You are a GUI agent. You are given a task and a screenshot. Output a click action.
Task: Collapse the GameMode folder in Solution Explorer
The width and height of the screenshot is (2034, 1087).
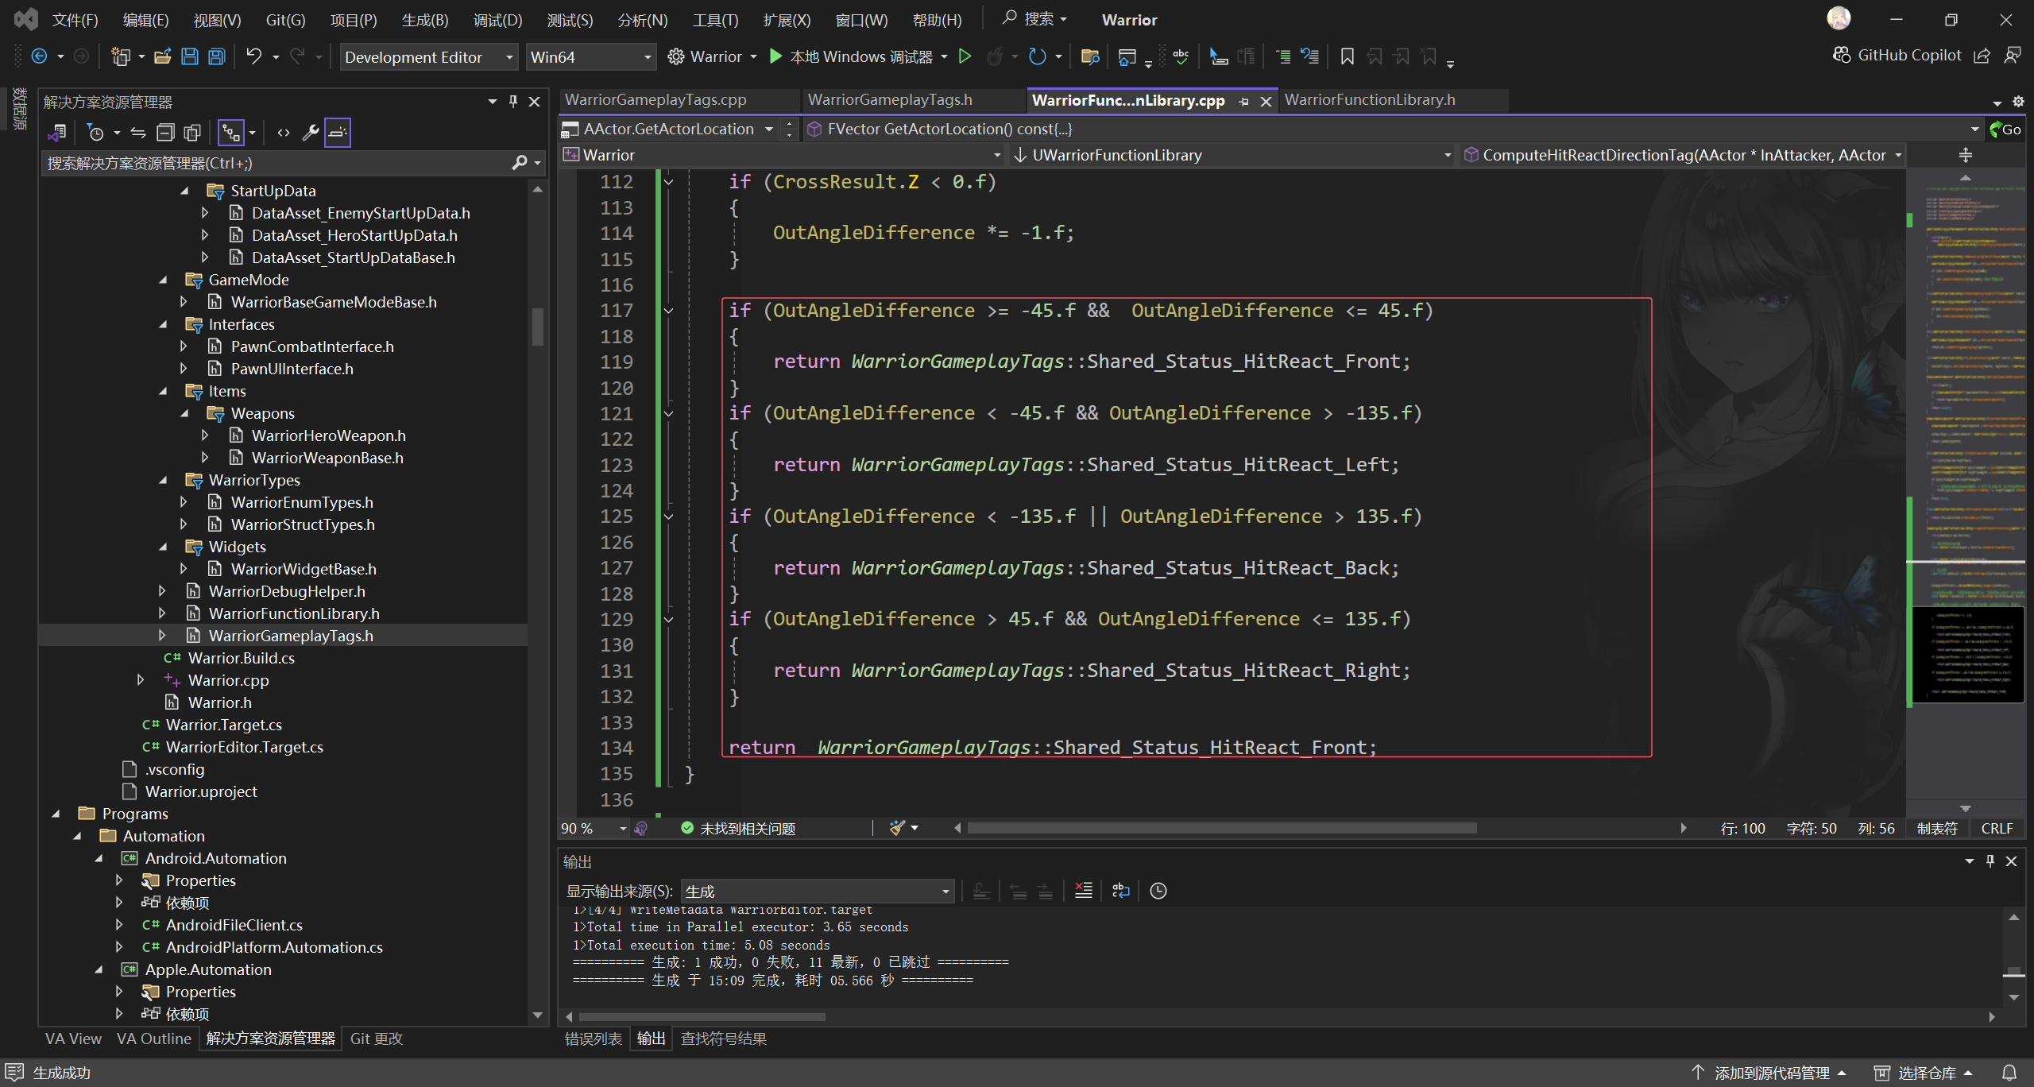[163, 280]
